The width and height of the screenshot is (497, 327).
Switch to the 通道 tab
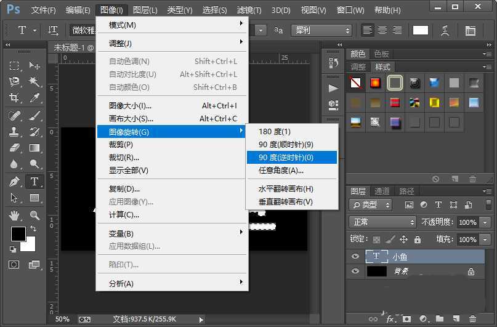(x=382, y=191)
